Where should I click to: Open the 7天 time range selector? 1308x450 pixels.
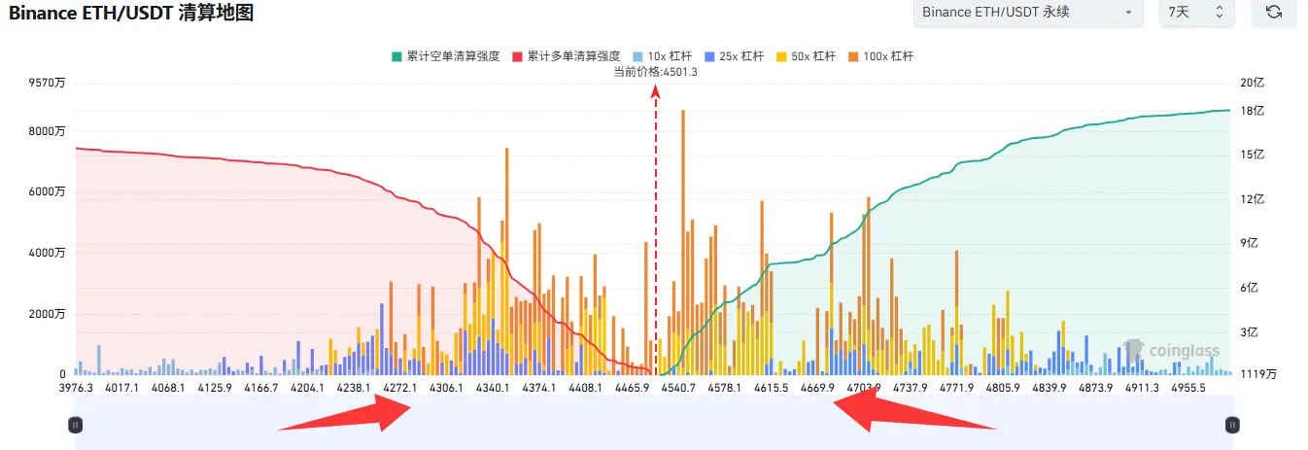click(1197, 12)
